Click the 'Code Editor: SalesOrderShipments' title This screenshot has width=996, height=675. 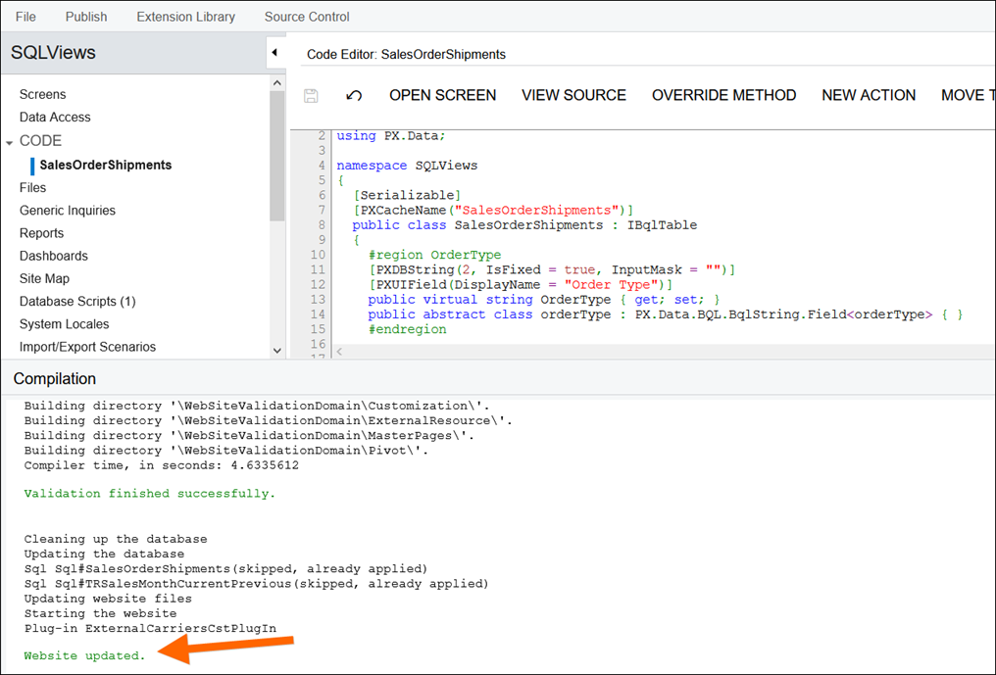pos(406,55)
